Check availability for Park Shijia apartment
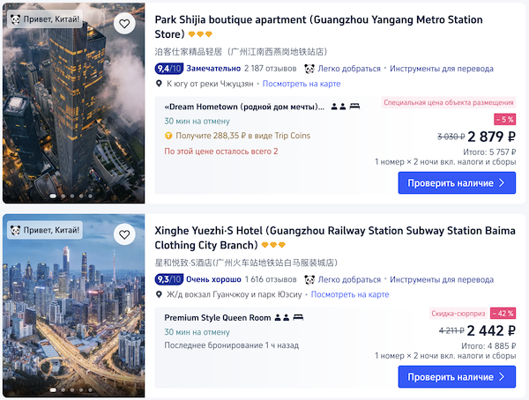Viewport: 529px width, 400px height. click(x=456, y=183)
